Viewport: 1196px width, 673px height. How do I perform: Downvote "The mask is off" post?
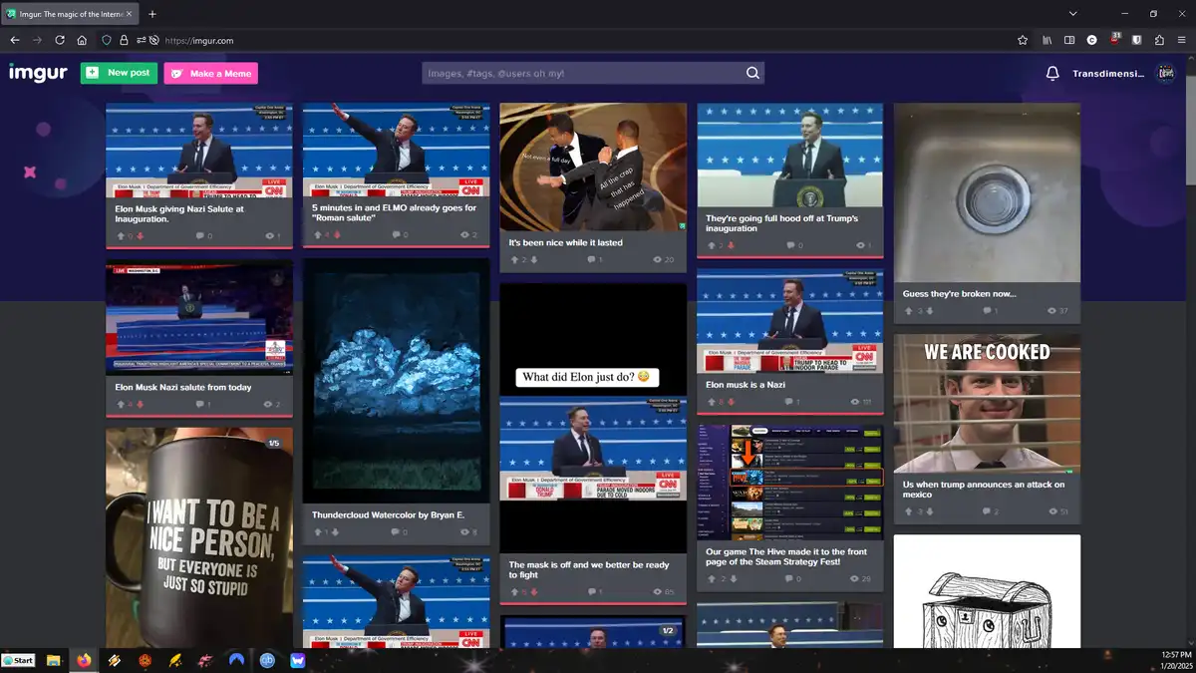click(x=534, y=593)
